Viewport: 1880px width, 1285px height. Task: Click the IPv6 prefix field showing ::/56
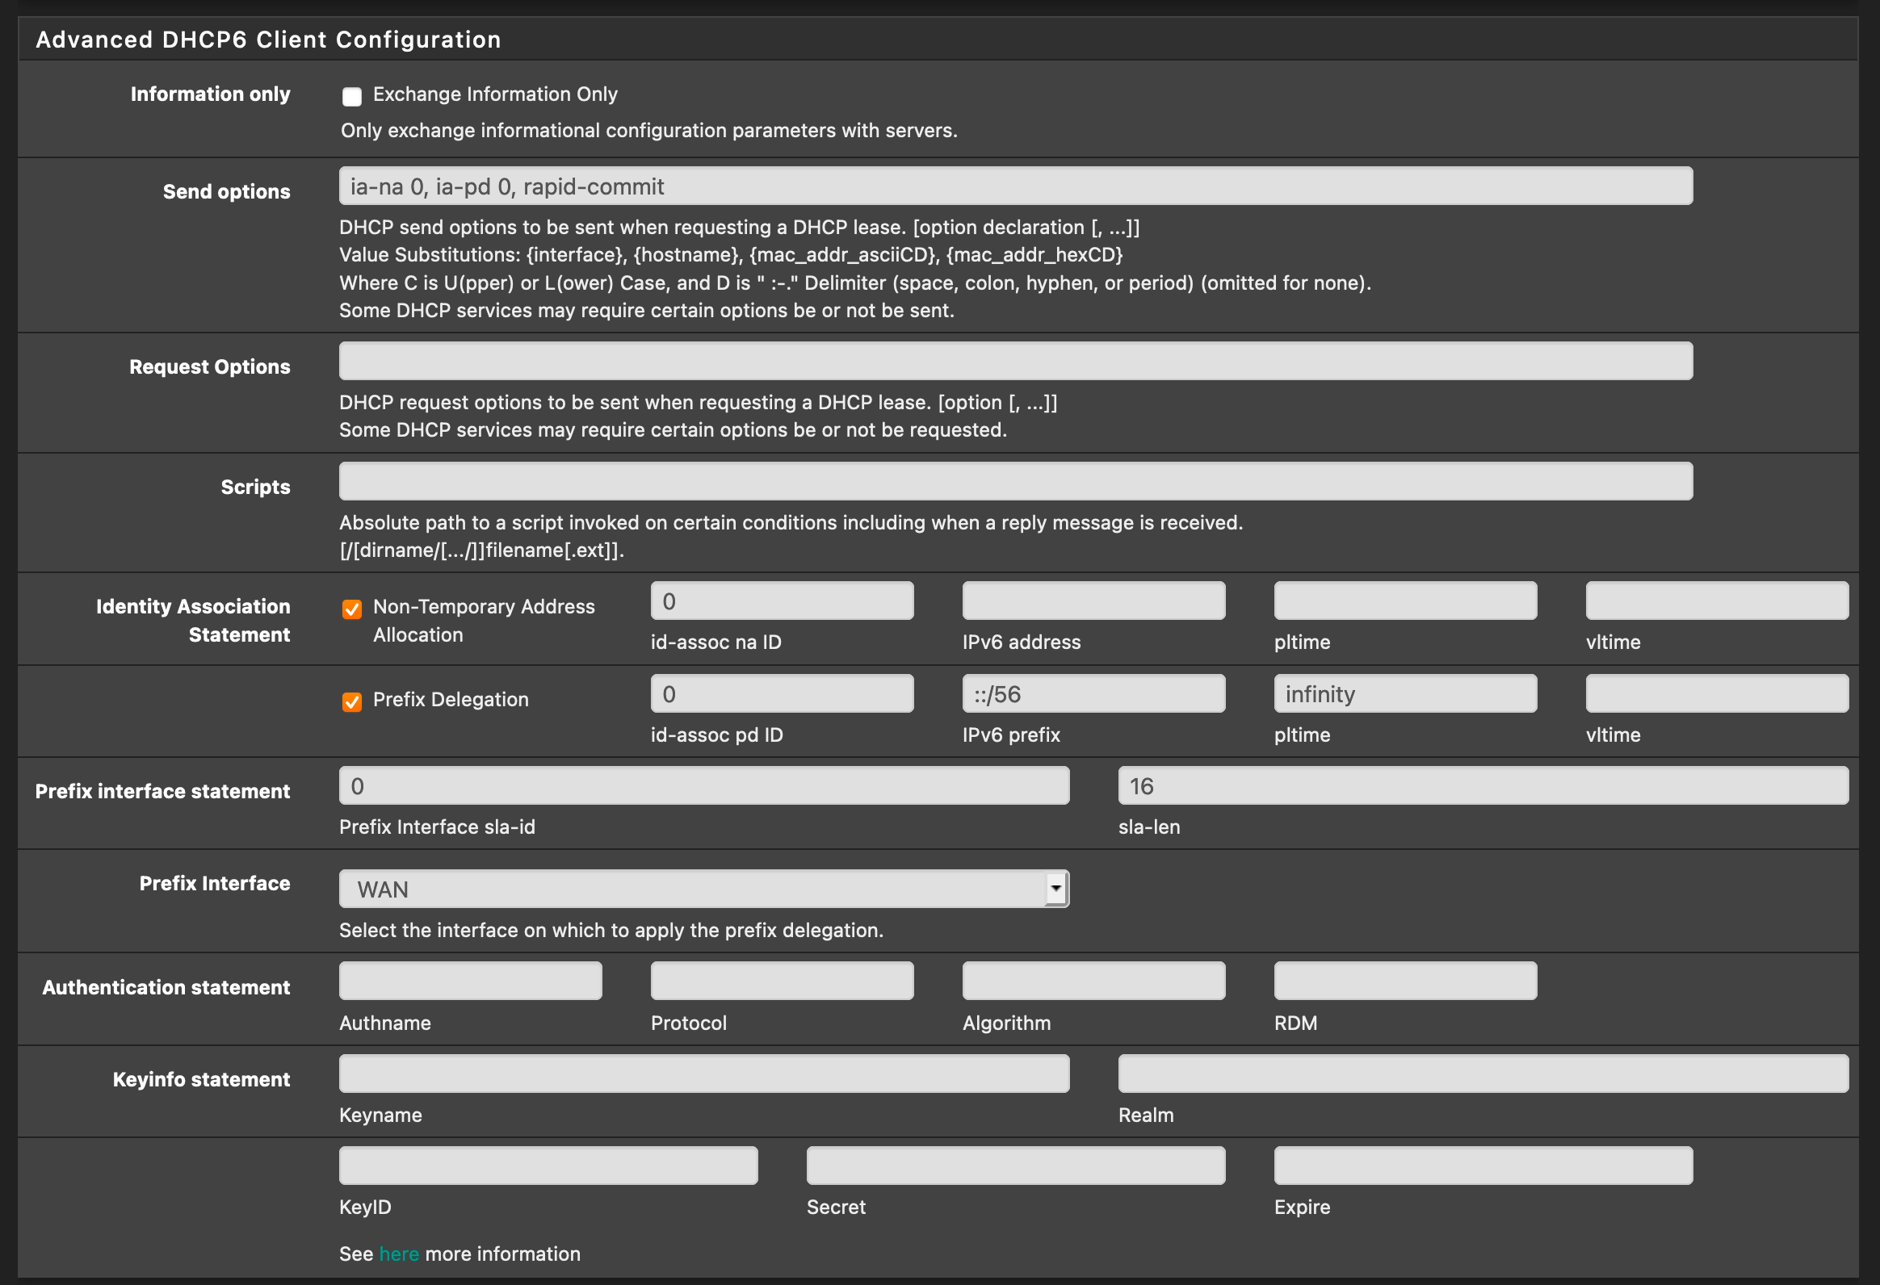1093,694
